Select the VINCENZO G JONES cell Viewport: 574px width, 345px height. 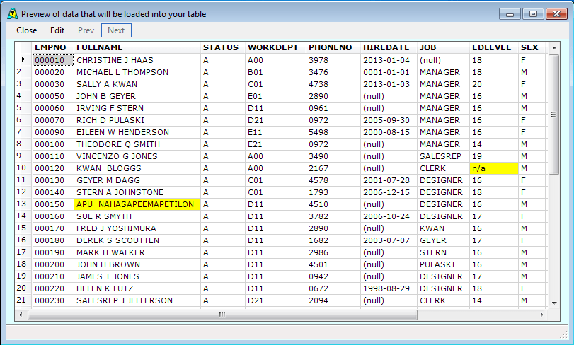(x=137, y=156)
